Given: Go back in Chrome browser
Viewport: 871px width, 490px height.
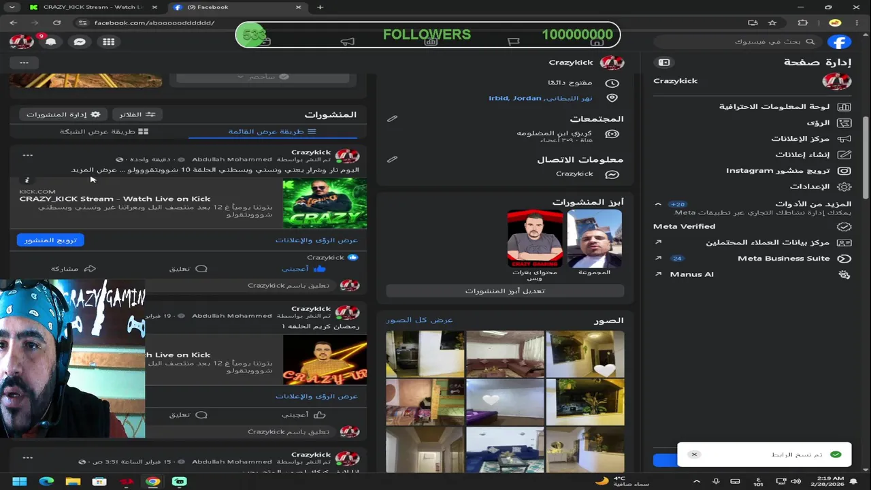Looking at the screenshot, I should click(x=13, y=22).
